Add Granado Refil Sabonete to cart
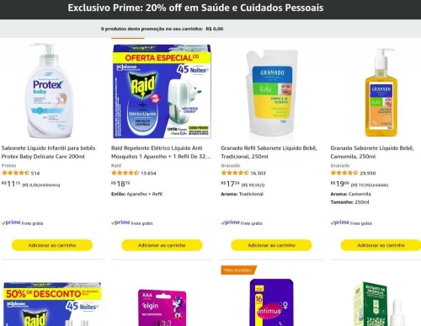Screen dimensions: 421x326 pos(271,245)
